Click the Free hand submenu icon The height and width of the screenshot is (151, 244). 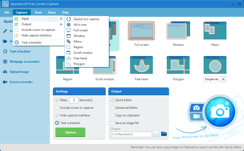[69, 58]
